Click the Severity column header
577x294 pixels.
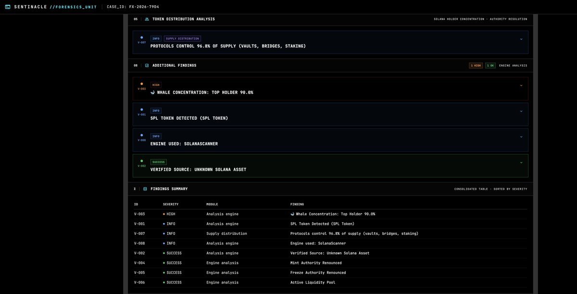[171, 204]
